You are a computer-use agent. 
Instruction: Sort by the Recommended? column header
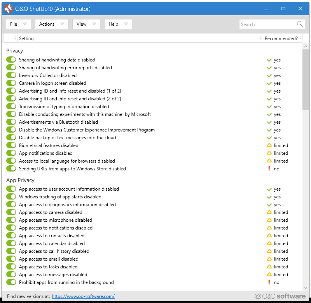pos(283,38)
